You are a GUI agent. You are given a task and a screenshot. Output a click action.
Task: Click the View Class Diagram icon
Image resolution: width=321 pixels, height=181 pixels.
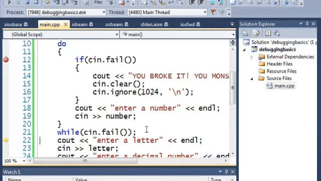tap(277, 33)
